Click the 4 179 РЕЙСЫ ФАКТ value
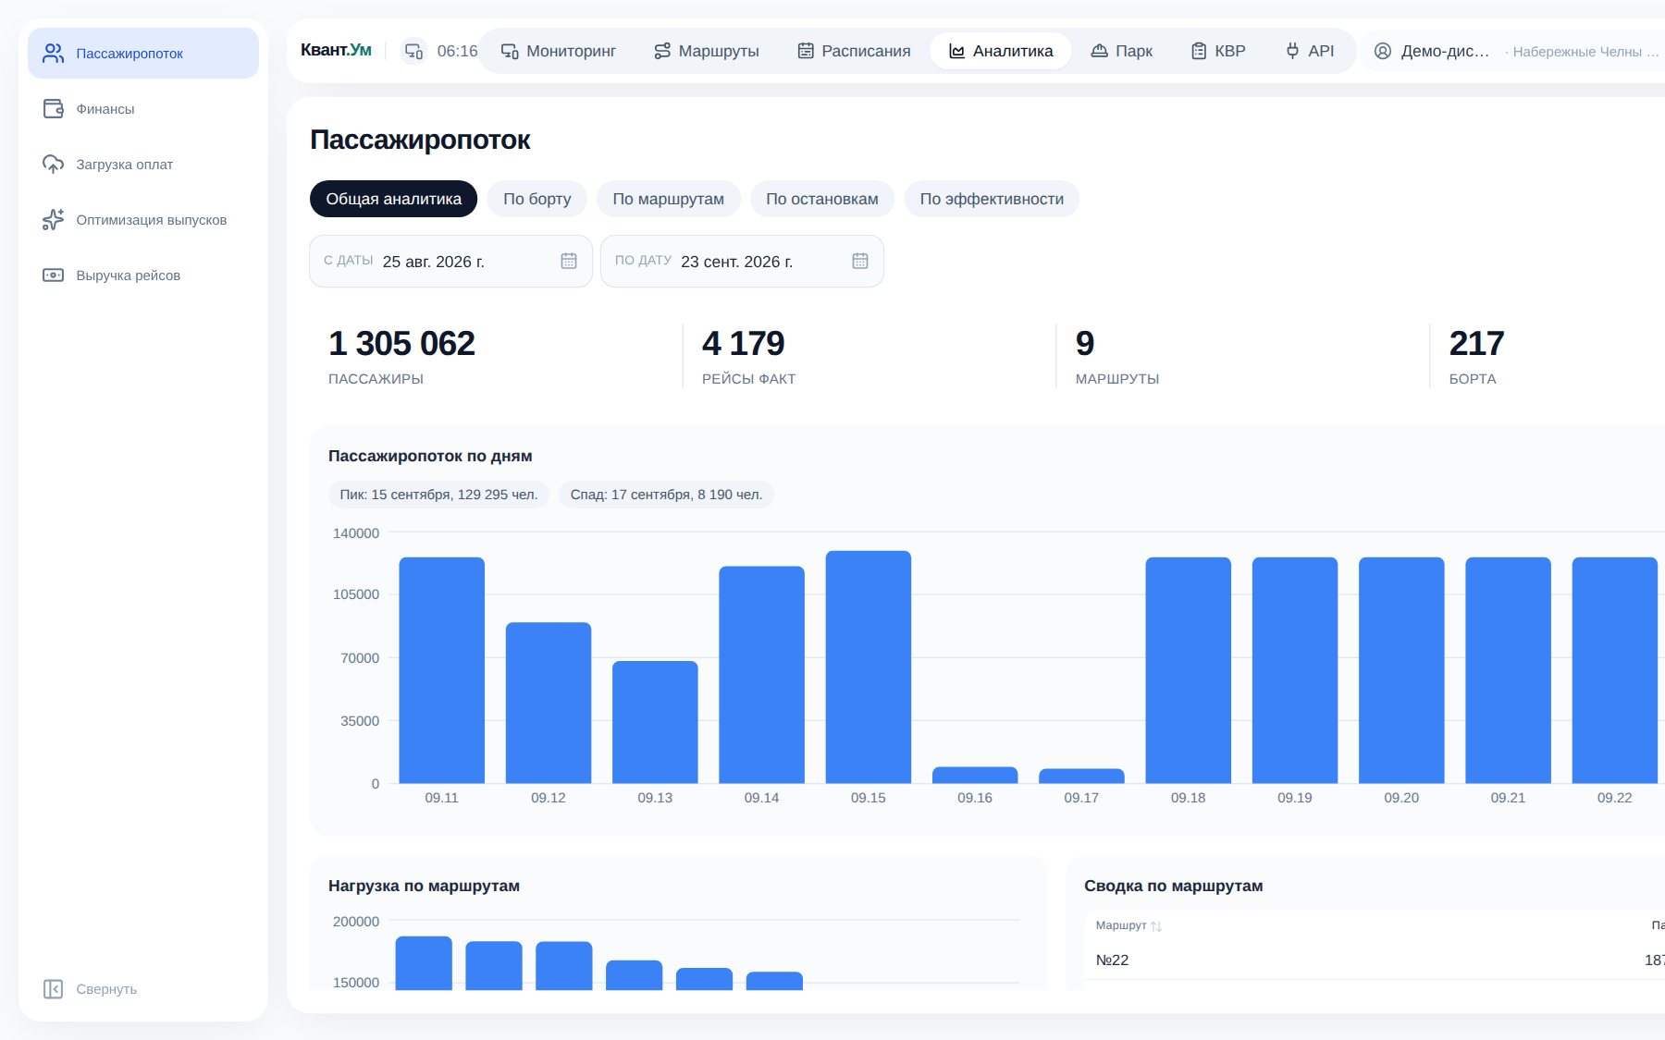 [x=743, y=344]
